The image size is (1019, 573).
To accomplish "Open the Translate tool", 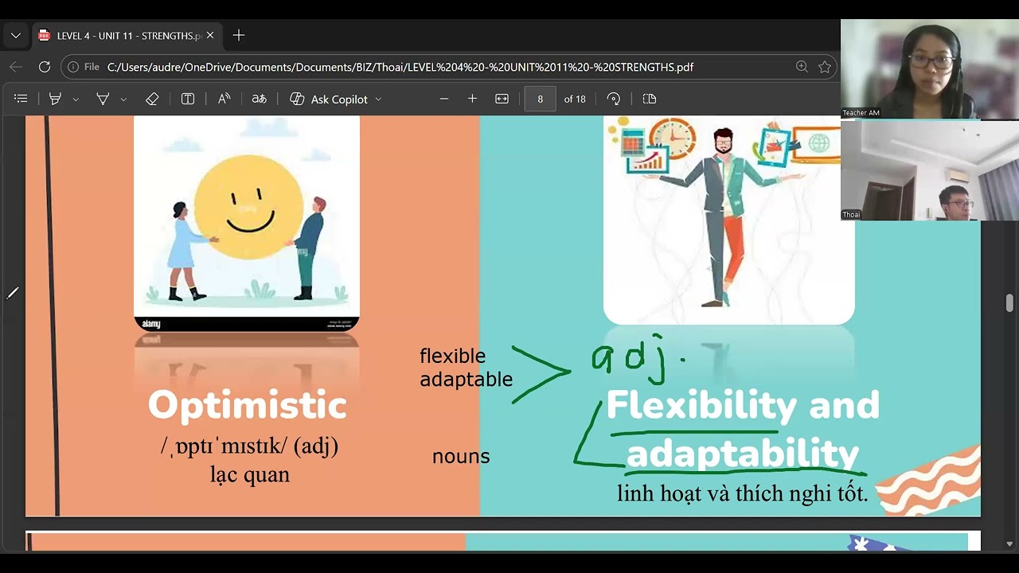I will (259, 99).
